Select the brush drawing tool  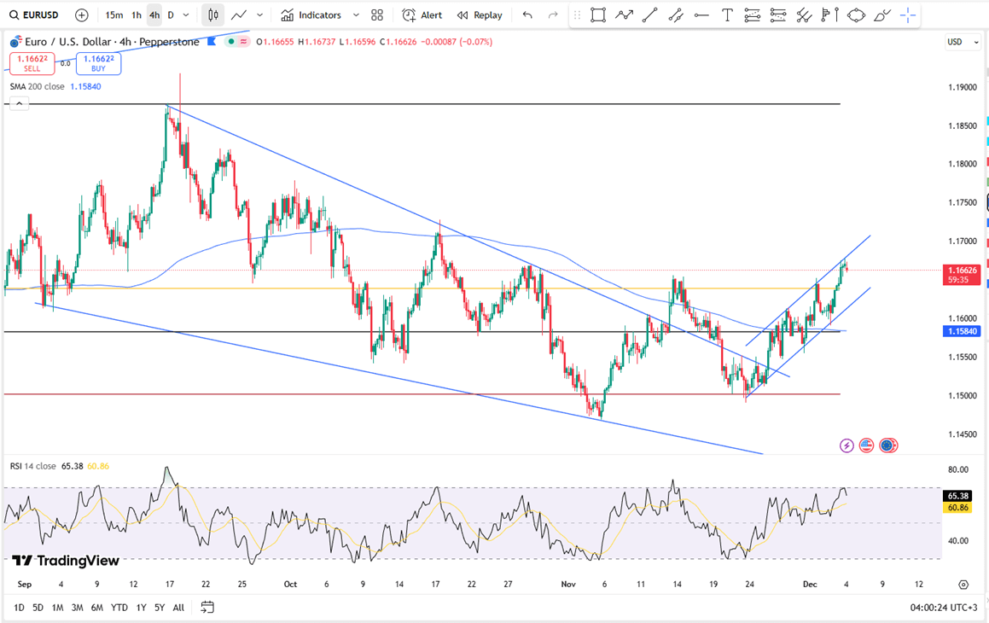coord(882,15)
